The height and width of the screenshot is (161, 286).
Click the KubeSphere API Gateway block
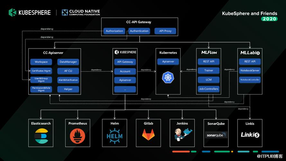point(125,62)
